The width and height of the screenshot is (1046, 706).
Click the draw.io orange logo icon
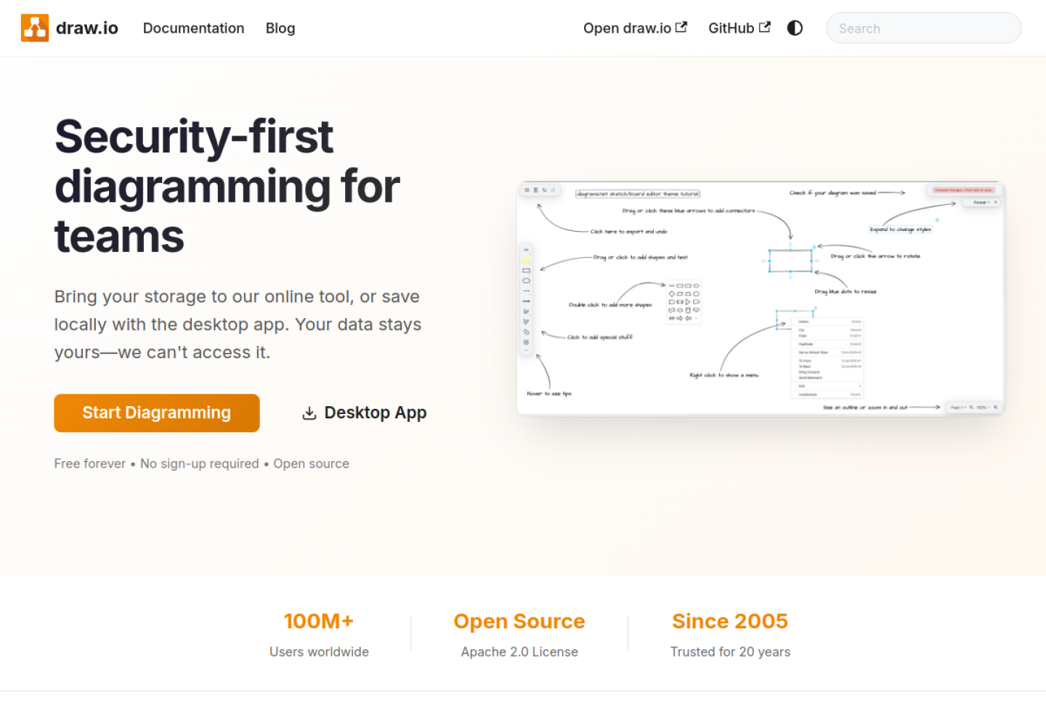point(35,28)
